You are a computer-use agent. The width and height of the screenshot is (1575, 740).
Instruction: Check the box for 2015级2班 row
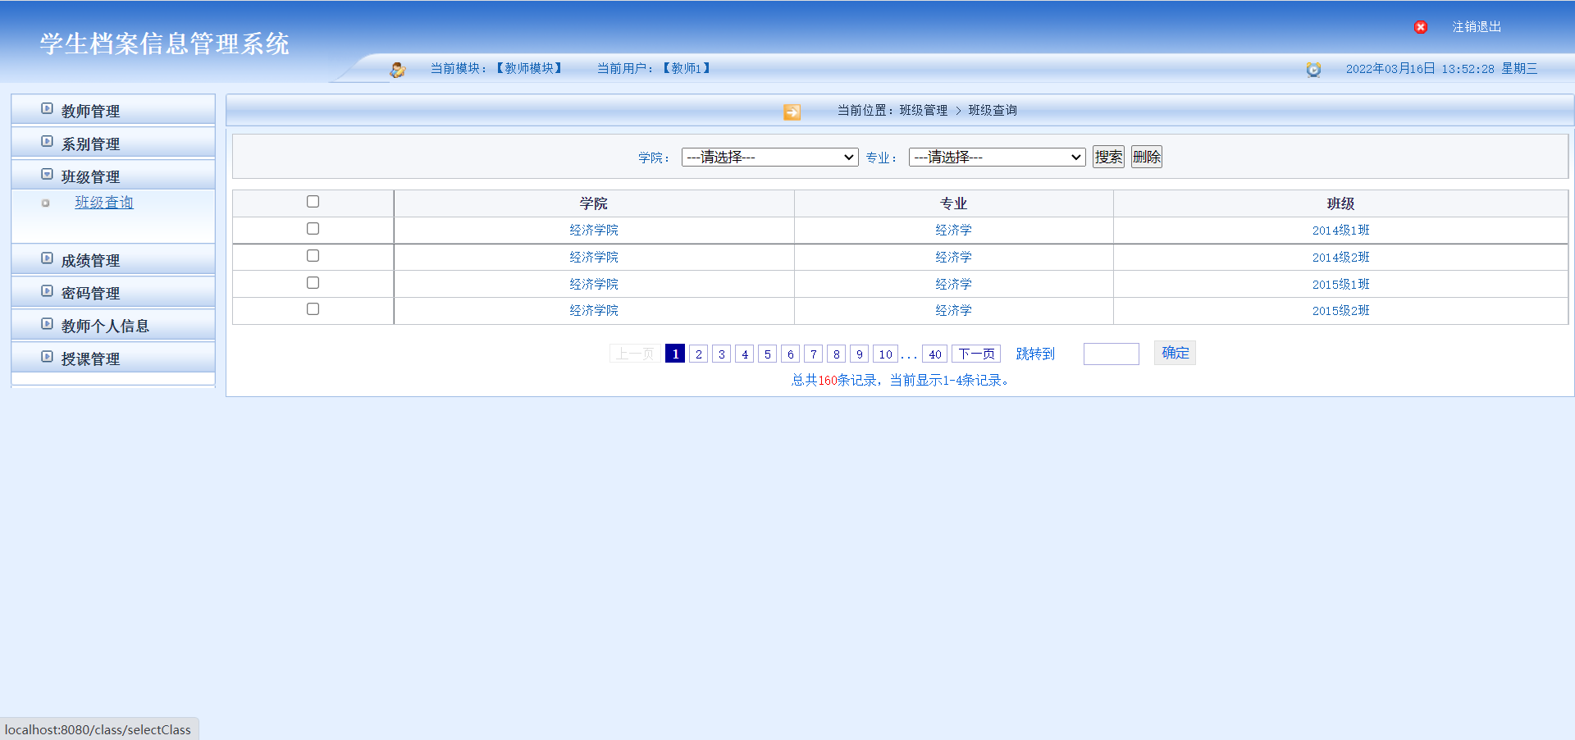tap(313, 309)
